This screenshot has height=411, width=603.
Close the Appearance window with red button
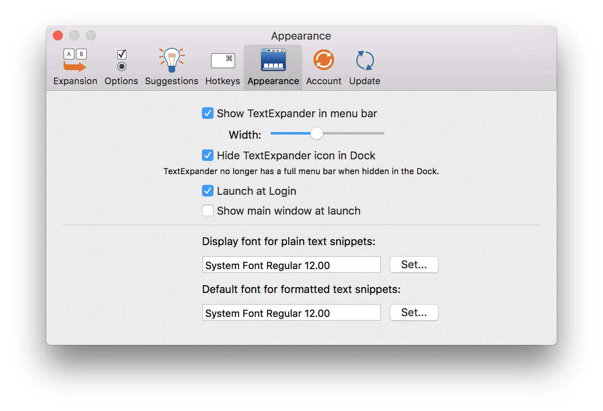point(58,35)
